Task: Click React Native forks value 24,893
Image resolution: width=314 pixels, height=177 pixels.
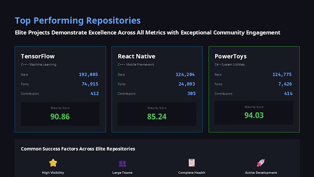Action: 187,84
